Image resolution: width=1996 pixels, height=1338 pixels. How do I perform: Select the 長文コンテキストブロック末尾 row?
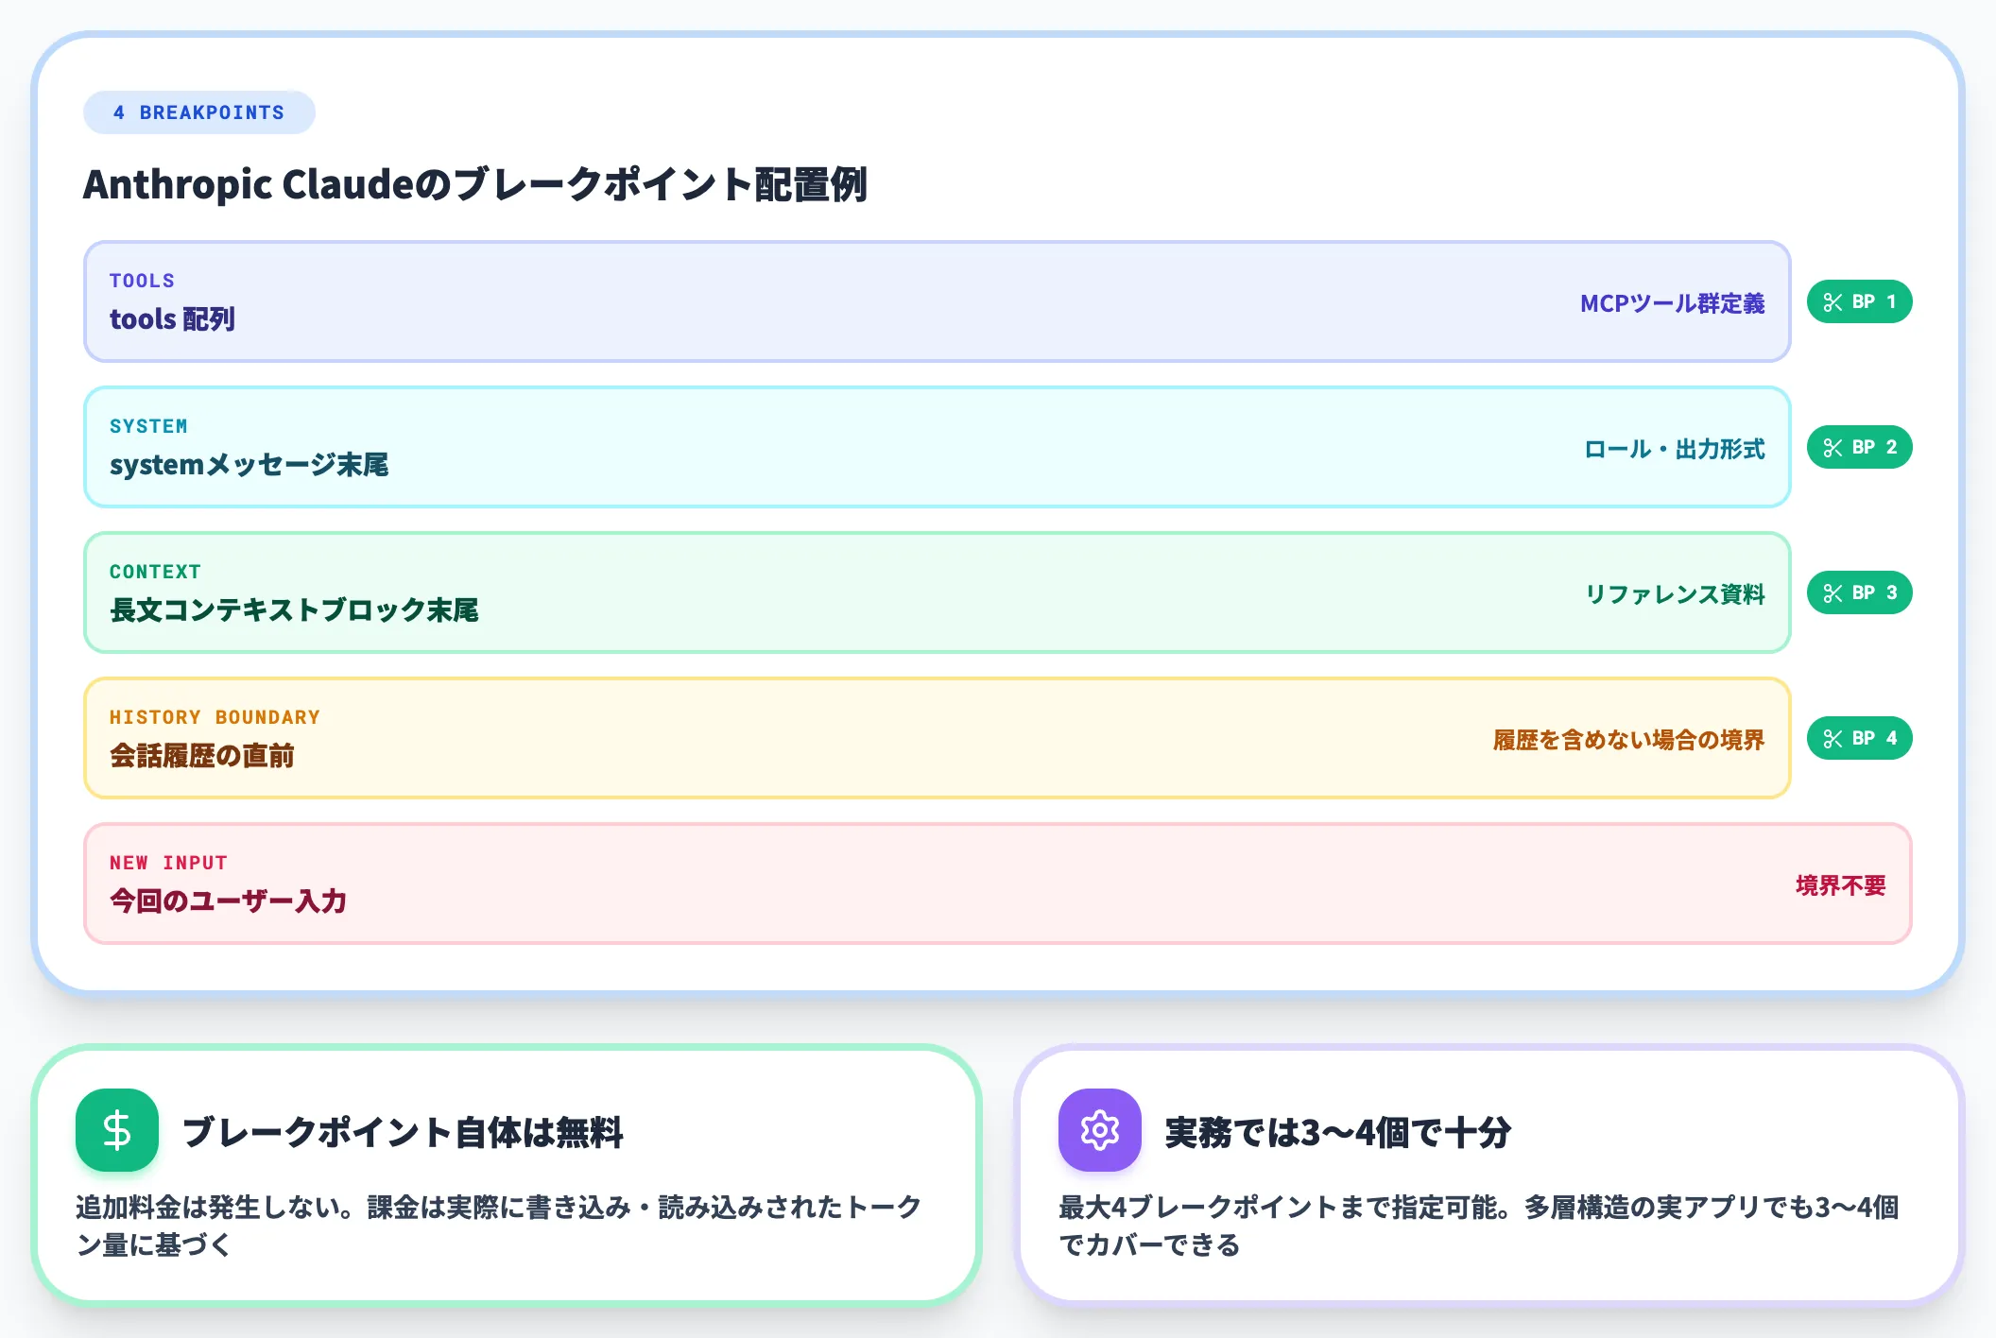938,592
